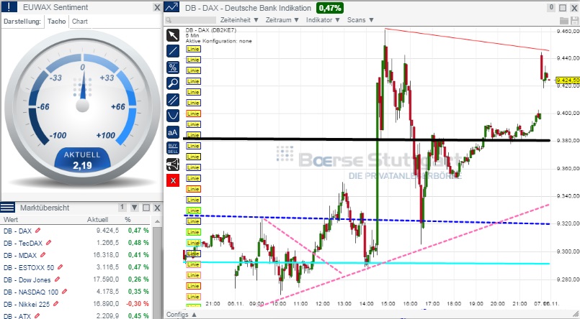Open the Marktübersicht down-arrow dropdown
The image size is (580, 319).
134,208
